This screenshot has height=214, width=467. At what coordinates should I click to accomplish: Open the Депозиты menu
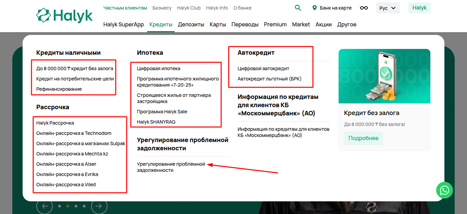(x=191, y=24)
